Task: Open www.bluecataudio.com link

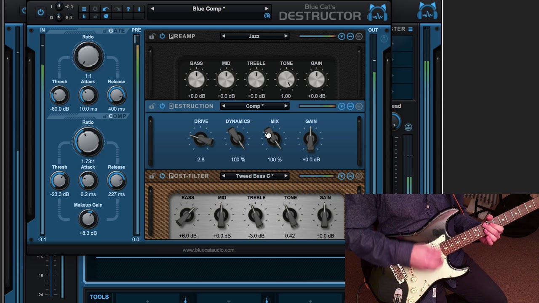Action: click(208, 250)
